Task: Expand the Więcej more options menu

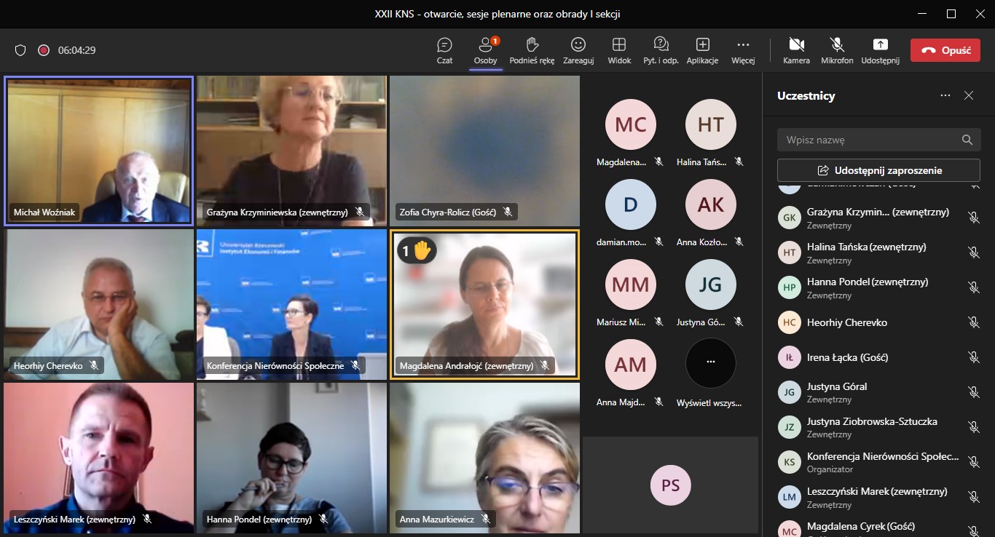Action: tap(743, 49)
